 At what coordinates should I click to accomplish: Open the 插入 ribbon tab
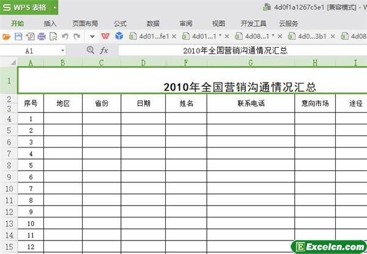tap(50, 23)
